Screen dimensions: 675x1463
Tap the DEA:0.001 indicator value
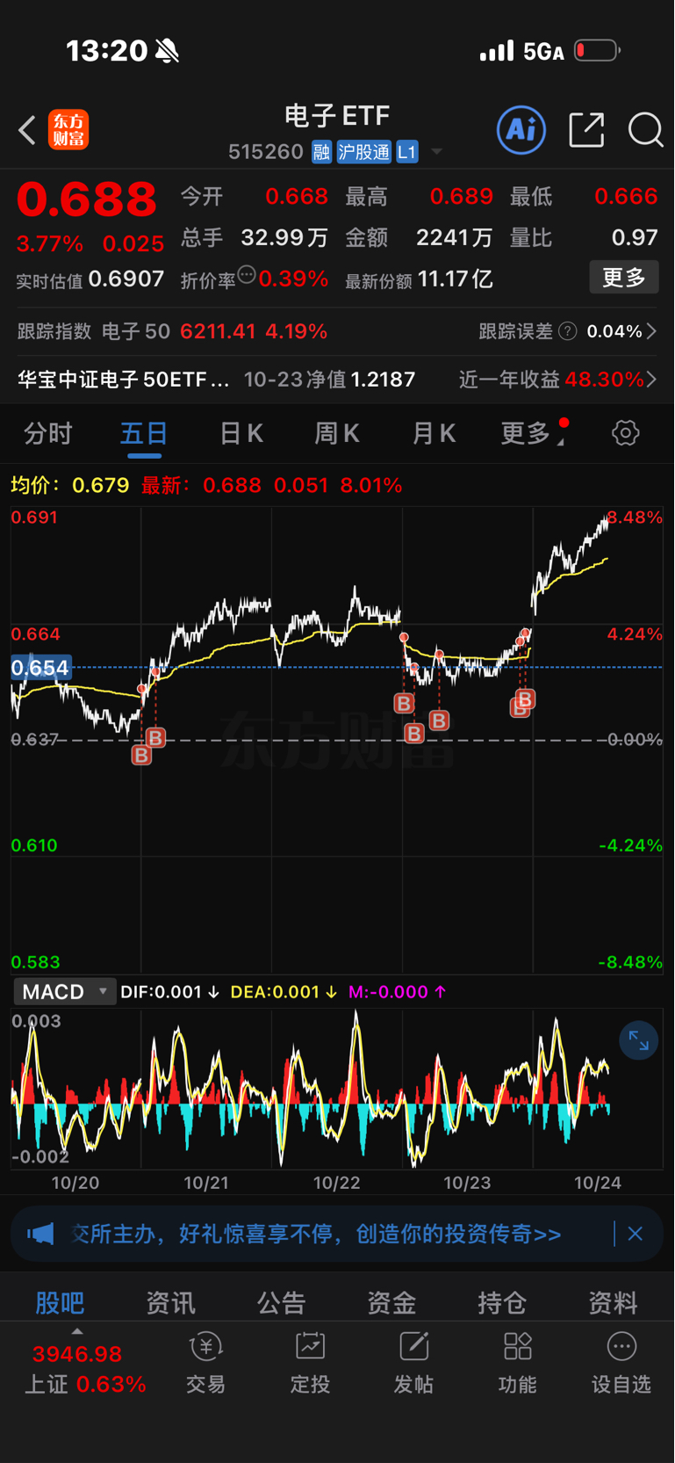tap(284, 992)
